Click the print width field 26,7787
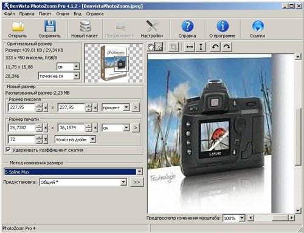304x233 pixels. coord(22,127)
